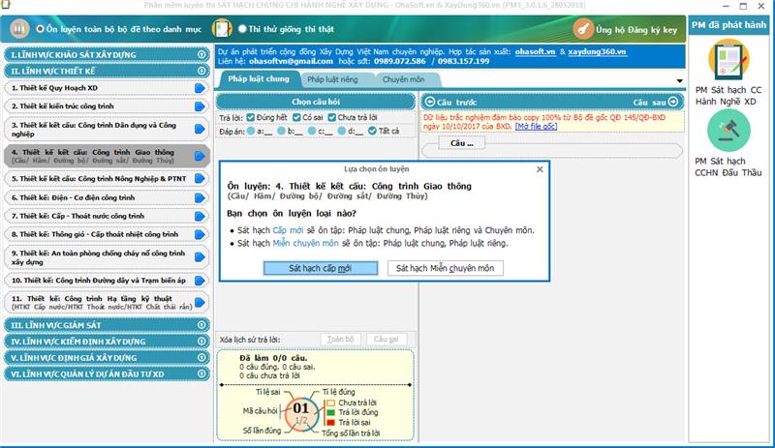Open the tab overflow dropdown arrow
The image size is (775, 448).
[680, 81]
